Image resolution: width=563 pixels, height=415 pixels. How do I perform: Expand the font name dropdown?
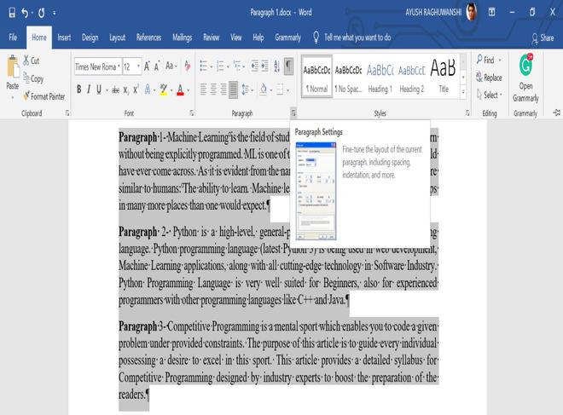119,66
